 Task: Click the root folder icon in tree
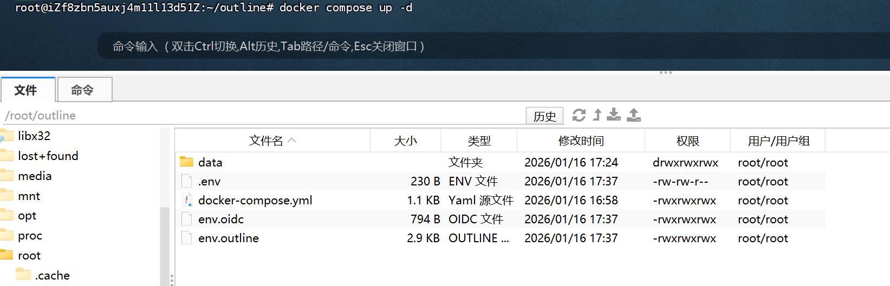click(x=7, y=255)
